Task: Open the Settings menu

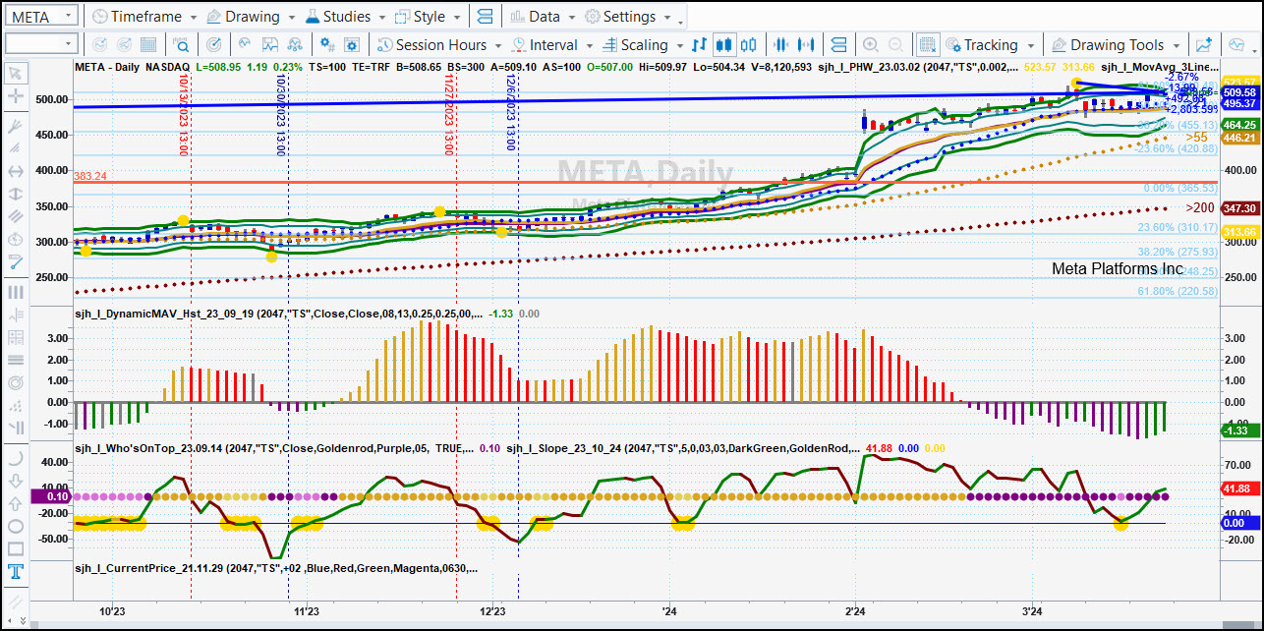Action: pos(627,17)
